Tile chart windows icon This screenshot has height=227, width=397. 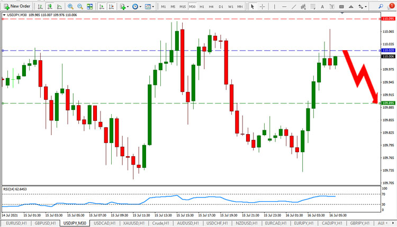click(89, 6)
